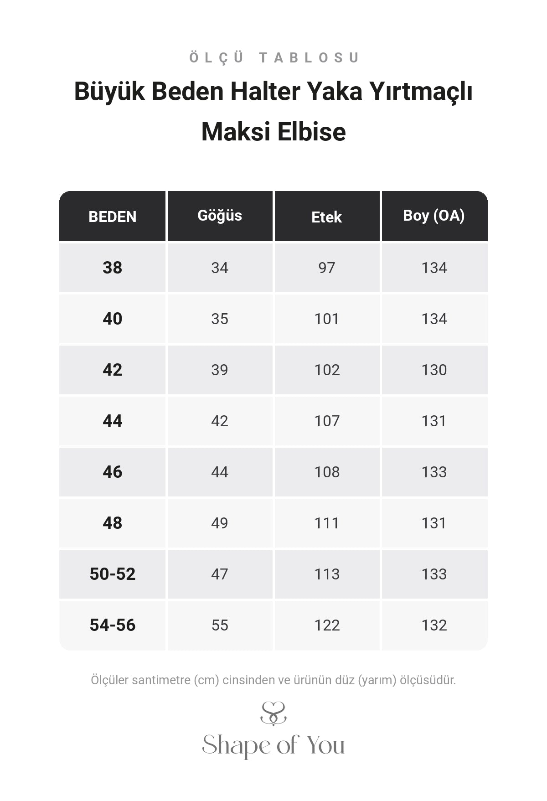Viewport: 547px width, 801px height.
Task: Click the size 46 row label
Action: click(x=112, y=472)
